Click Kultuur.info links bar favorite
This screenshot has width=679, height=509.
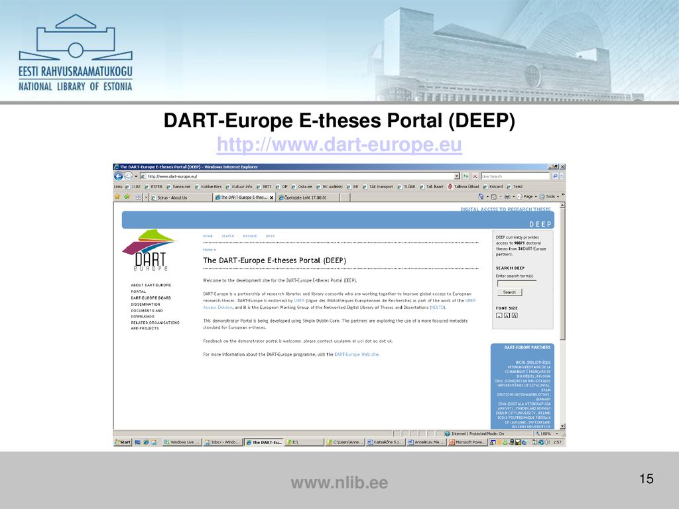tap(239, 186)
